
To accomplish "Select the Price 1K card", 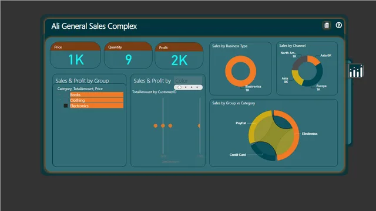I will pyautogui.click(x=75, y=55).
